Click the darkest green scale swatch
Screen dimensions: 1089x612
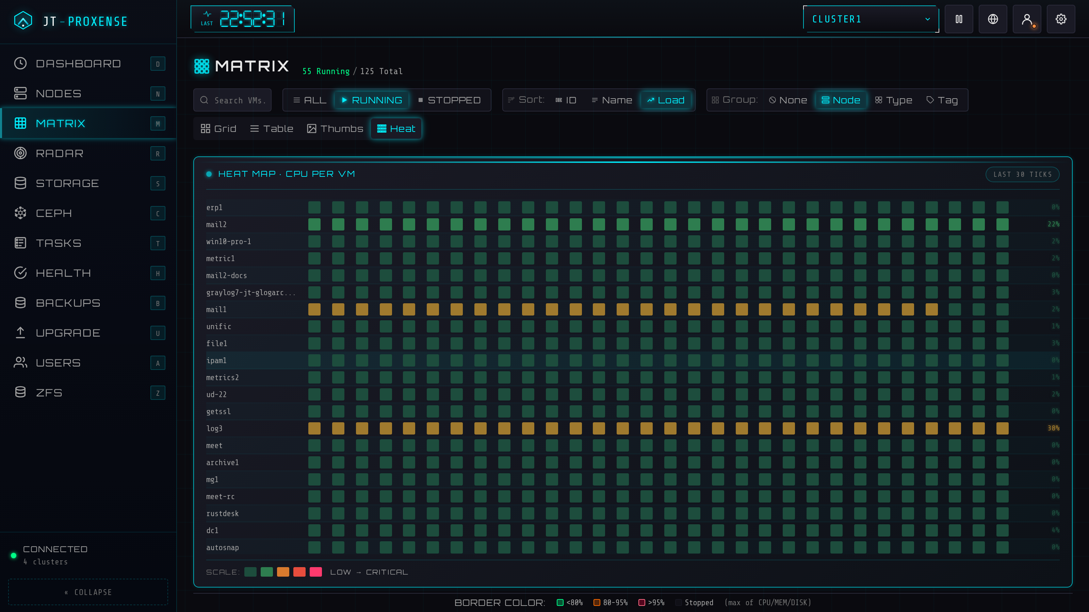point(251,572)
